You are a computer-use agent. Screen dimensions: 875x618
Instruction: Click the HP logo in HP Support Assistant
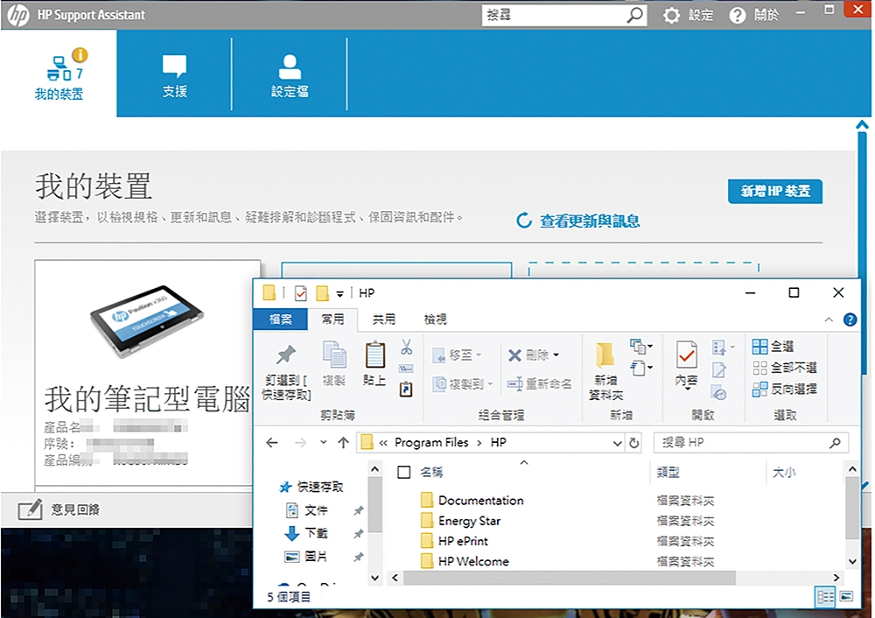18,15
